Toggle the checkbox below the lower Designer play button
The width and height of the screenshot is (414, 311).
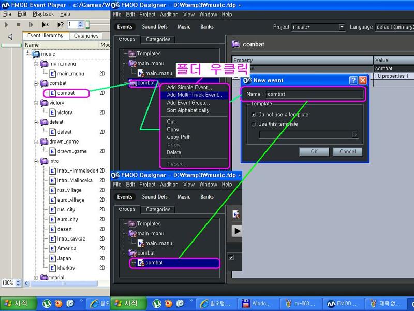(x=231, y=257)
